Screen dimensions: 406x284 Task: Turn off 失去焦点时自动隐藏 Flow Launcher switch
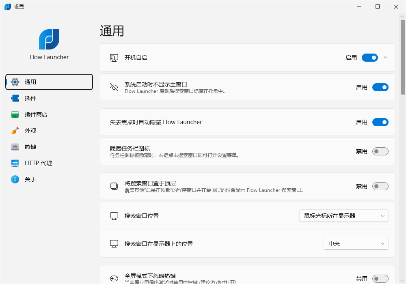tap(380, 122)
